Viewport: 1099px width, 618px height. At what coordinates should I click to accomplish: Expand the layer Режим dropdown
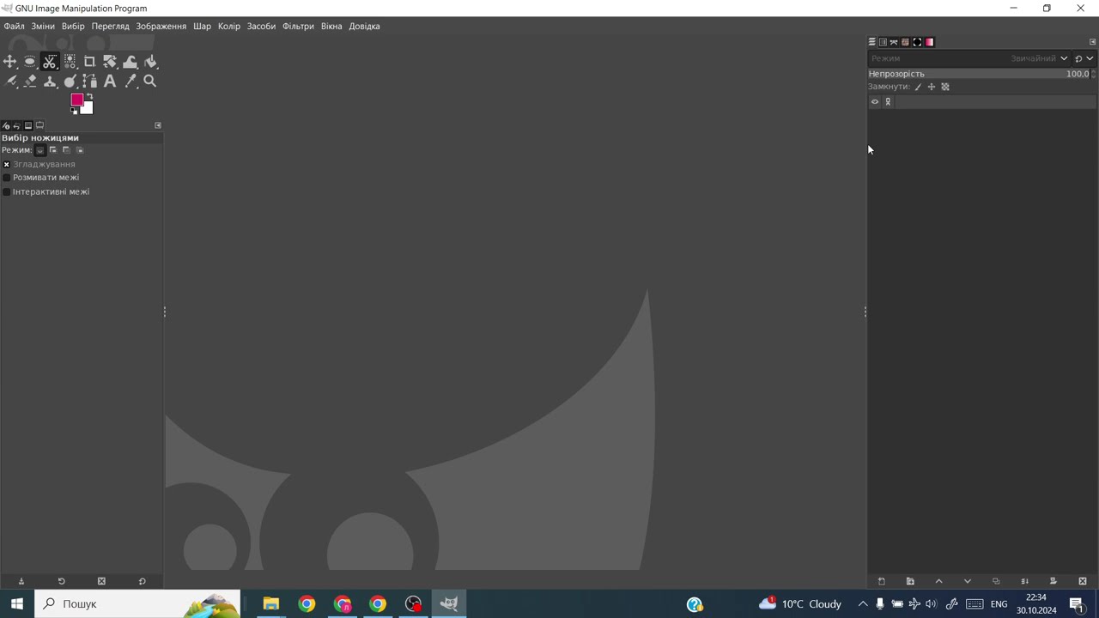coord(968,58)
